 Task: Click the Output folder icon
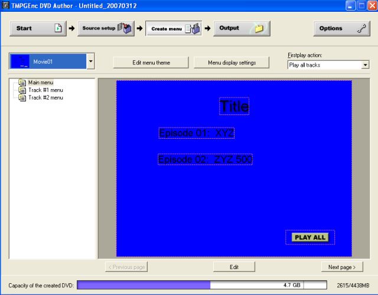tap(259, 28)
